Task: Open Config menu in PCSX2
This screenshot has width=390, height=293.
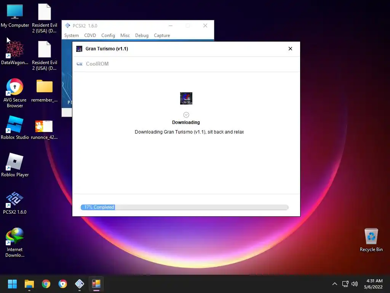Action: click(108, 35)
